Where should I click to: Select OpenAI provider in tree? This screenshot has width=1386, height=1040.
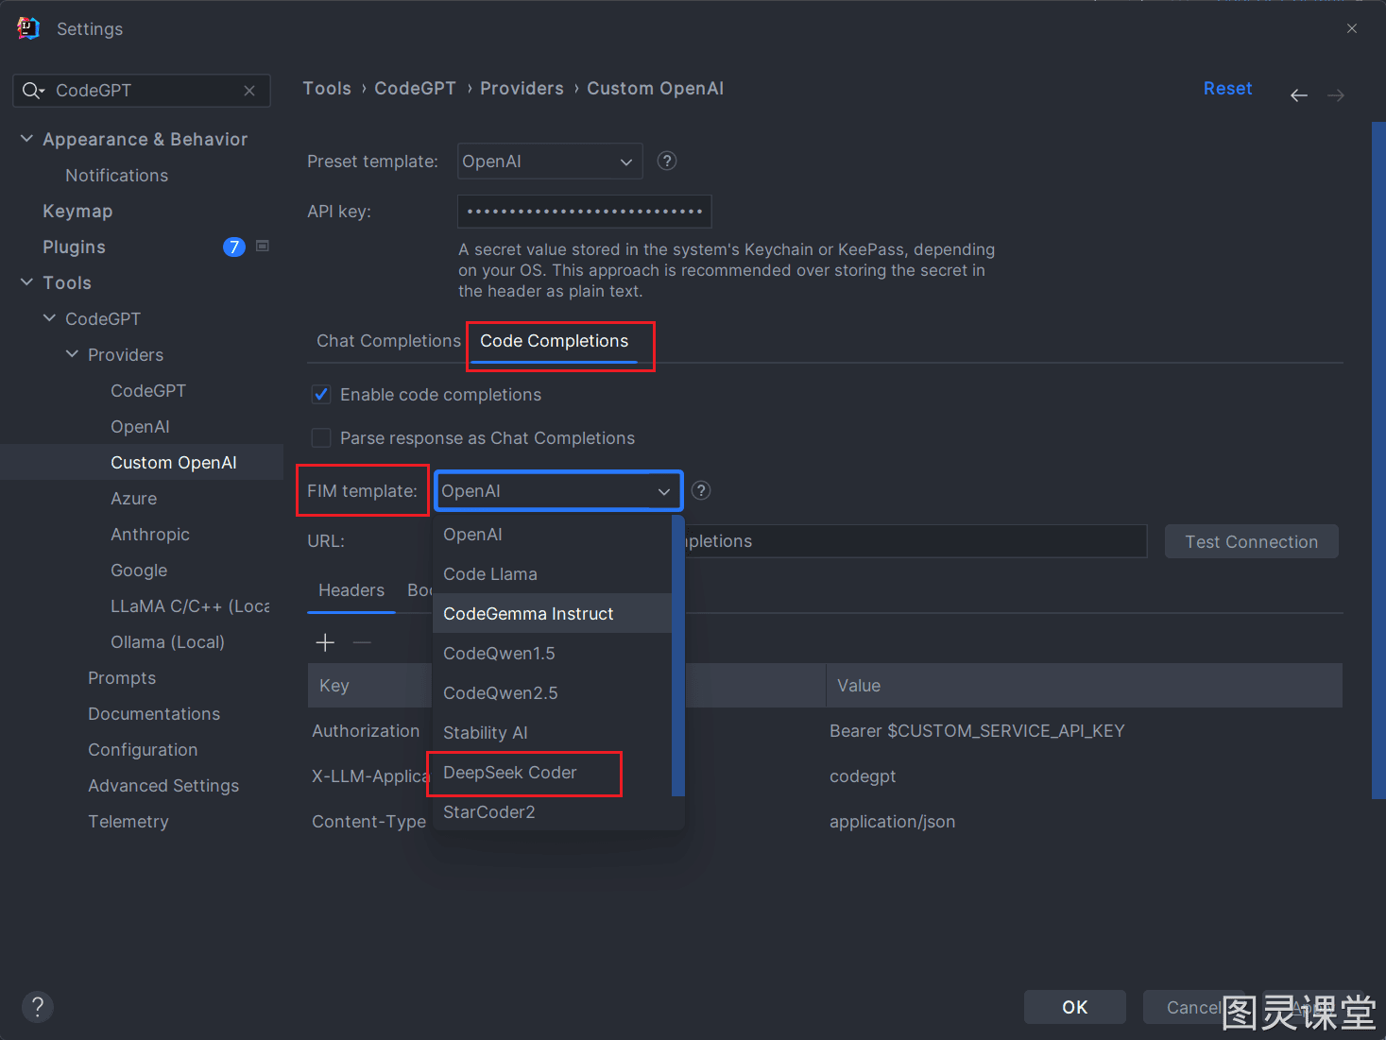pyautogui.click(x=140, y=426)
